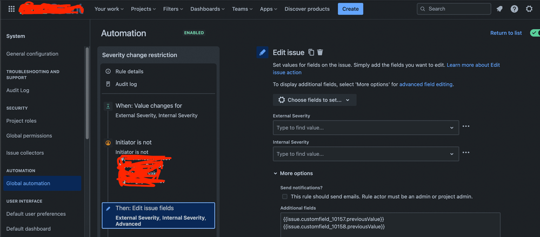Open Learn more about Edit issue action link

coord(386,69)
